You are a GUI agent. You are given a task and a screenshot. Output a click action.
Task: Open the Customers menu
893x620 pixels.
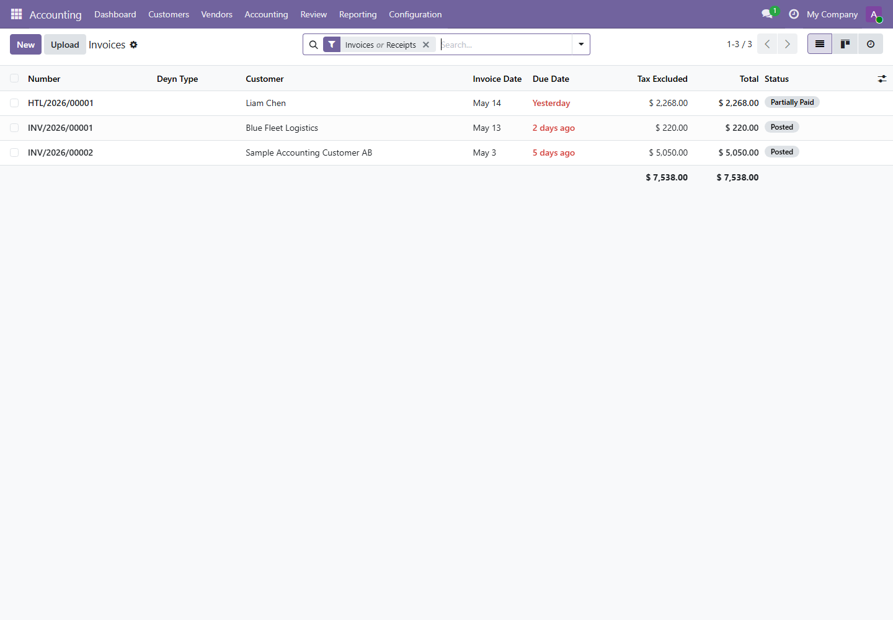click(x=169, y=14)
